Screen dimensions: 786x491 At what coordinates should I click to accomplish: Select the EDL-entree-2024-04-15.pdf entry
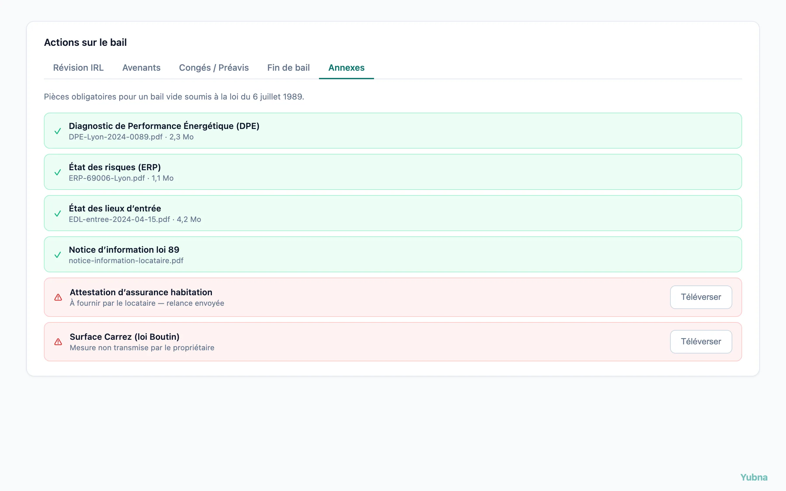393,213
